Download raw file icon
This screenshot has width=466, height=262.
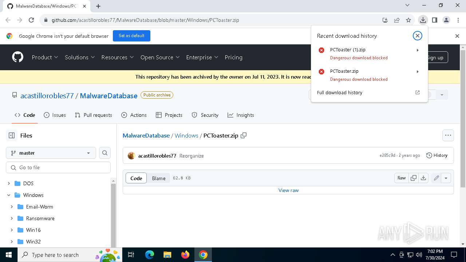(x=423, y=178)
